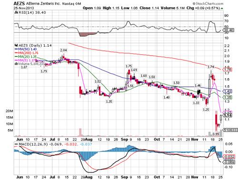The image size is (238, 180).
Task: Click the 1.33 price label in November
Action: (196, 103)
